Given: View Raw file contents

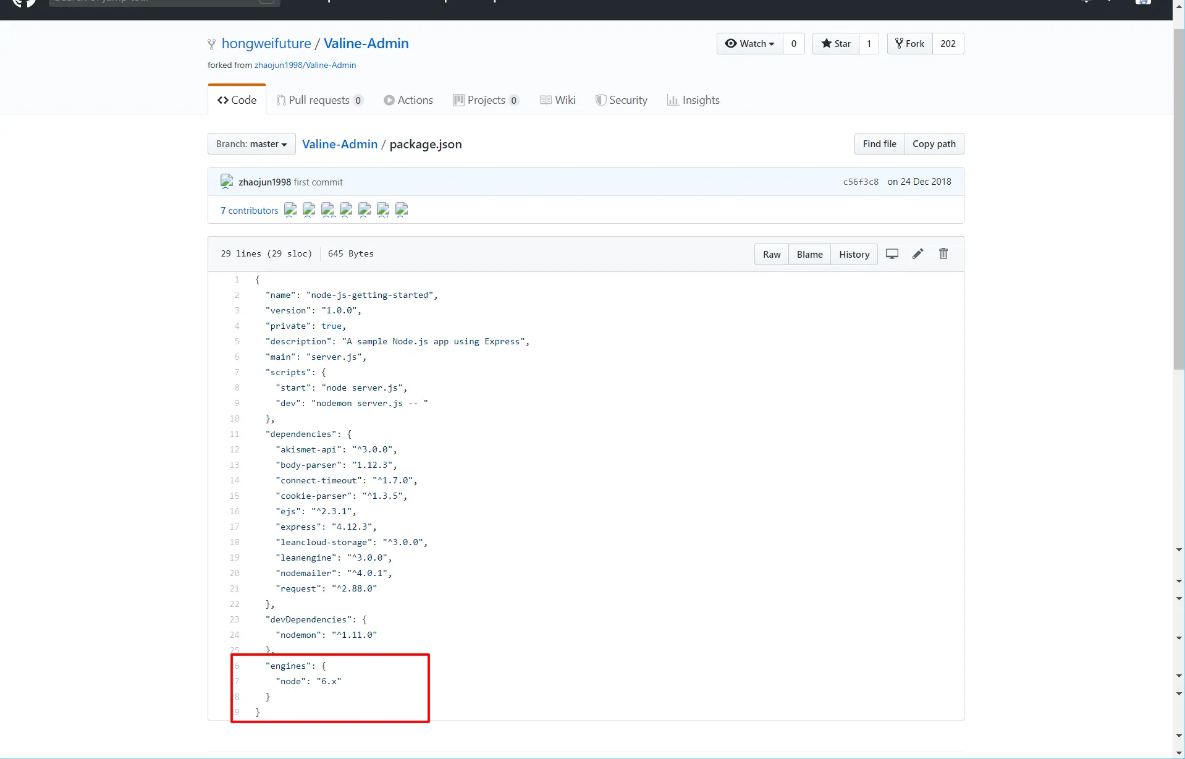Looking at the screenshot, I should pyautogui.click(x=772, y=255).
